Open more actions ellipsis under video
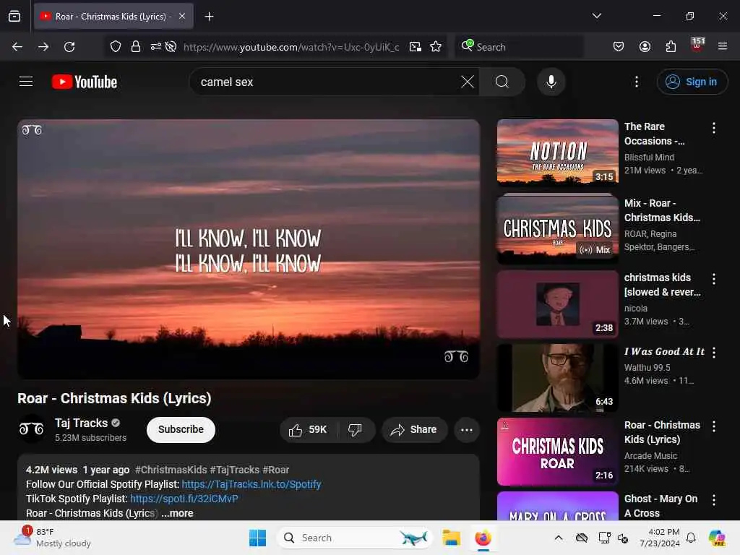Viewport: 740px width, 555px height. (x=466, y=429)
